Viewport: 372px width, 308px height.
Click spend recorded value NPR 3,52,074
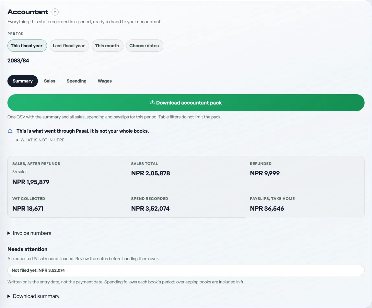point(150,208)
